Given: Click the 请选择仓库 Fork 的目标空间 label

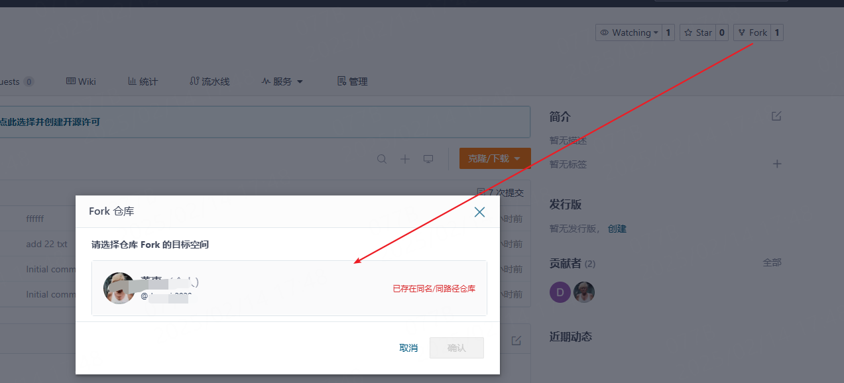Looking at the screenshot, I should pyautogui.click(x=151, y=245).
